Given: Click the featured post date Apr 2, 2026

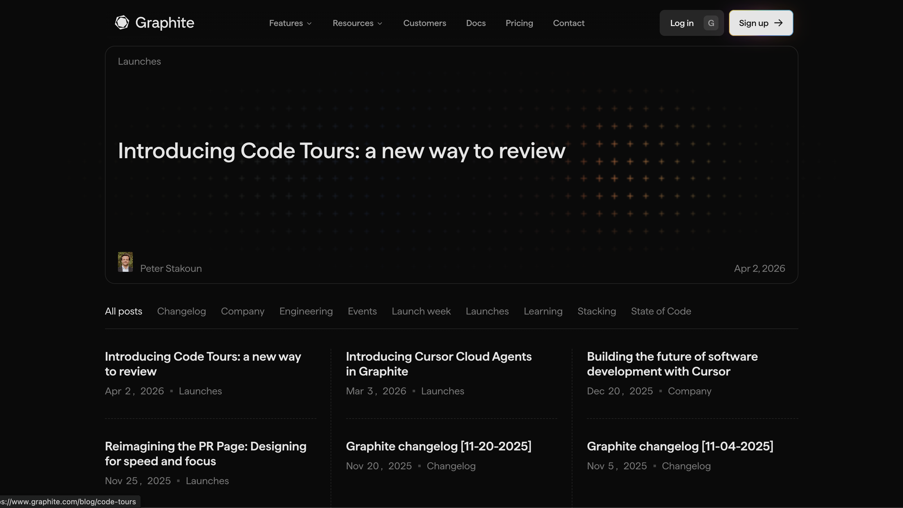Looking at the screenshot, I should pos(759,268).
